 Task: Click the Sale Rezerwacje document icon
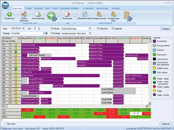[x=67, y=14]
